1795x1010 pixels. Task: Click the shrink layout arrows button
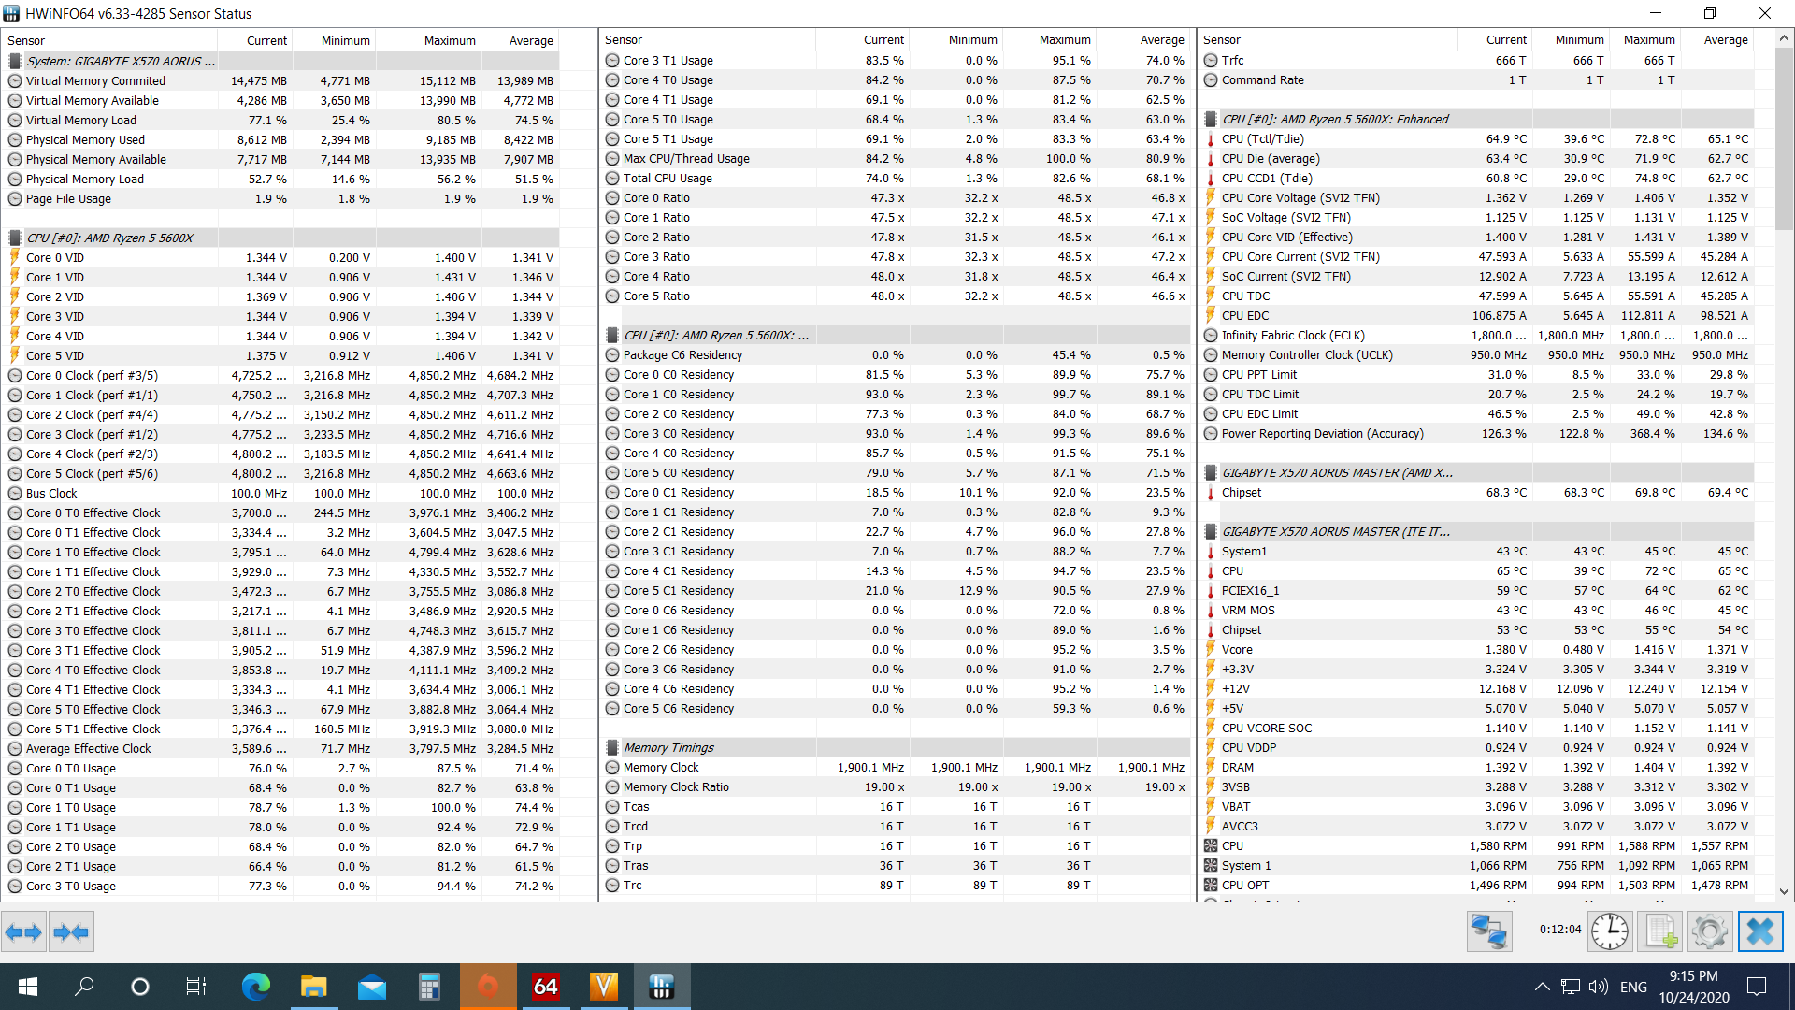point(71,931)
